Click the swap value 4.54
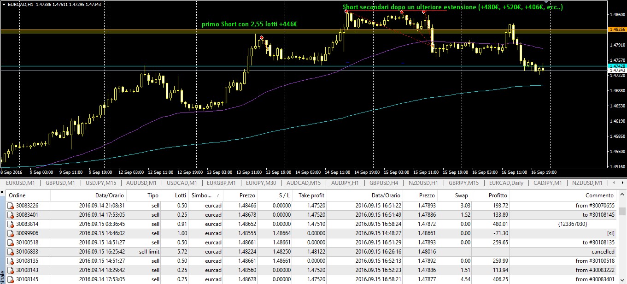 465,279
